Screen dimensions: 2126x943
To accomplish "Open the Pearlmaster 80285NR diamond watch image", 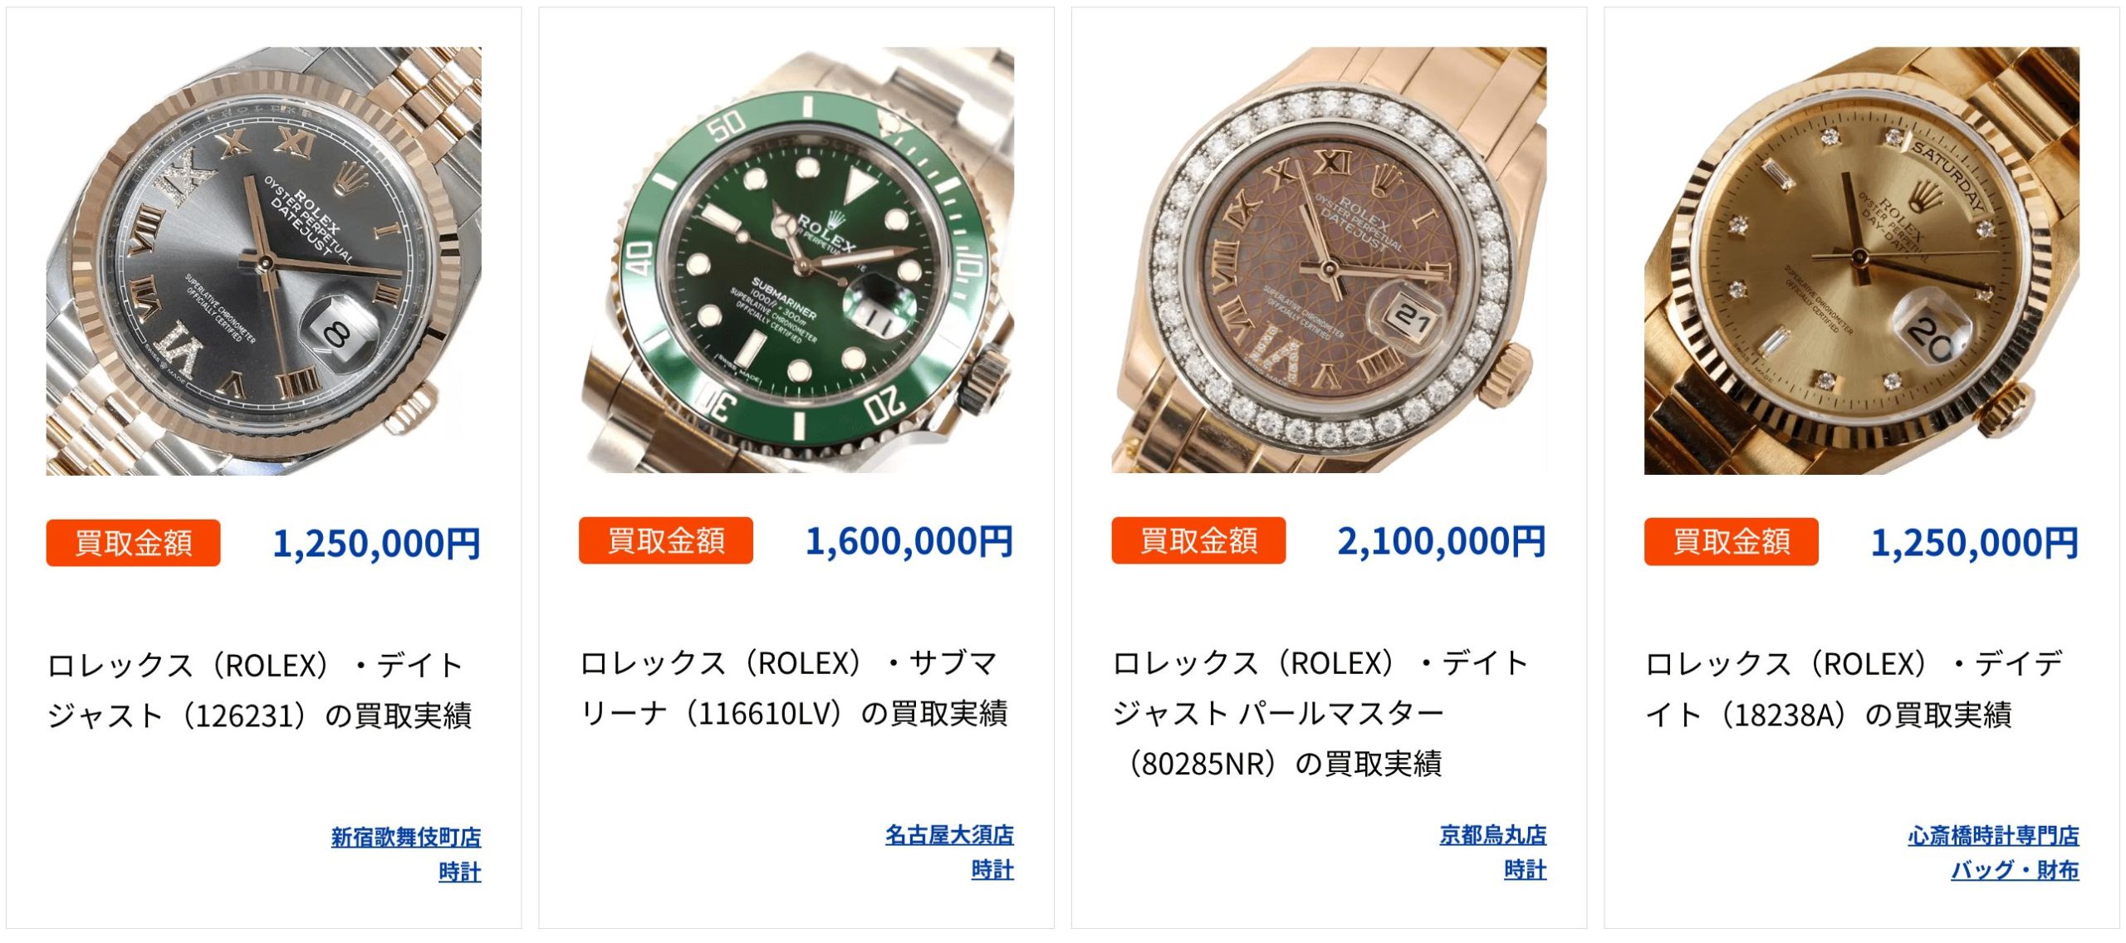I will (x=1329, y=260).
